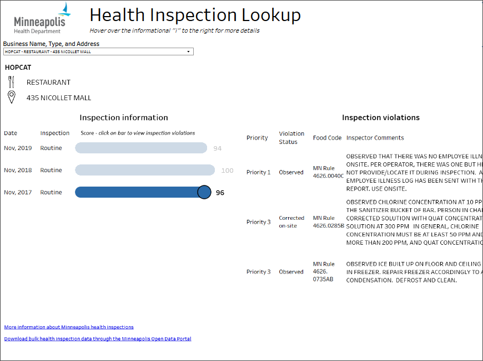This screenshot has width=483, height=361.
Task: Click the HOPCAT business name heading
Action: tap(18, 68)
